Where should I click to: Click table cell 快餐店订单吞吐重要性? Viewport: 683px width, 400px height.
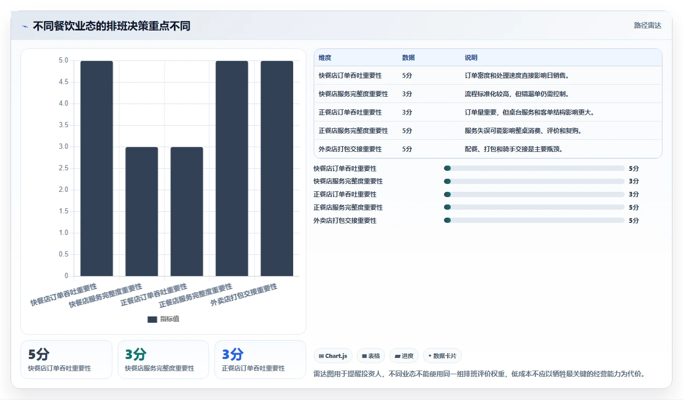[350, 76]
